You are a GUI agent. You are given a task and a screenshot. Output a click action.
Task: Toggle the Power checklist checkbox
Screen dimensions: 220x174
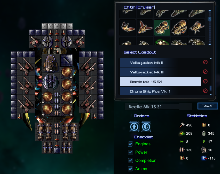pyautogui.click(x=130, y=152)
